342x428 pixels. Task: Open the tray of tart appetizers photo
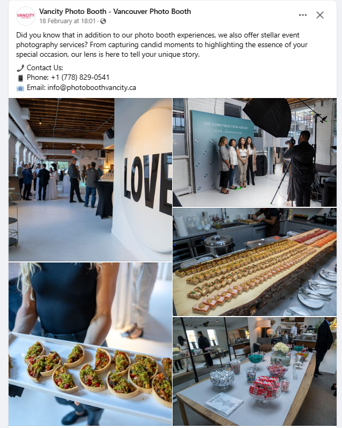tap(90, 344)
